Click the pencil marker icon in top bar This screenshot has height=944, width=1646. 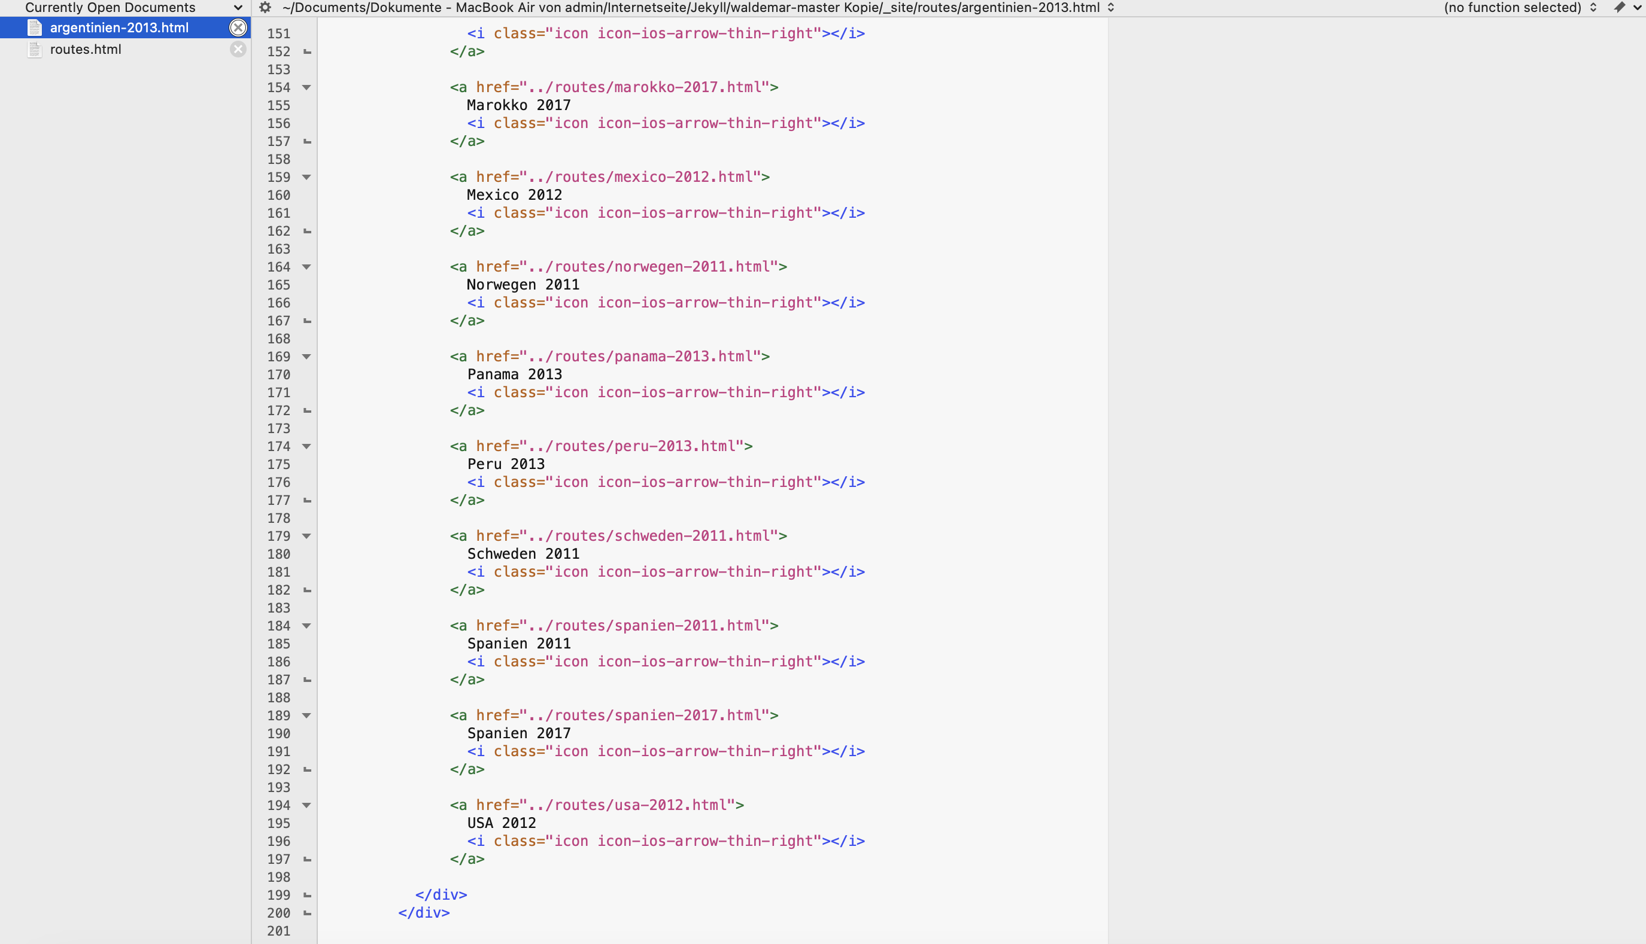click(x=1620, y=8)
